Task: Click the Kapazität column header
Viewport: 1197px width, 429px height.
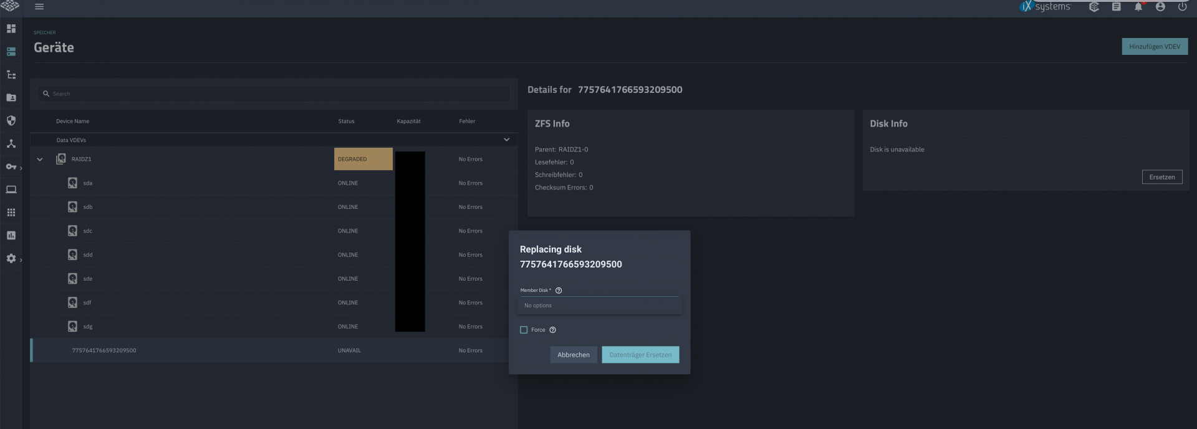Action: click(x=408, y=121)
